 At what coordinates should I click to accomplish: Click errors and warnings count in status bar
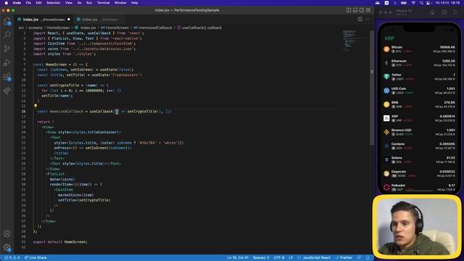coord(12,257)
